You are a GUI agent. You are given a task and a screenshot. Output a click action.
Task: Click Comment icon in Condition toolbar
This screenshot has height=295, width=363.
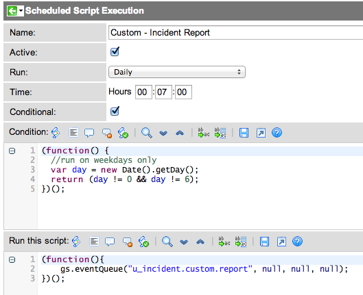point(89,133)
